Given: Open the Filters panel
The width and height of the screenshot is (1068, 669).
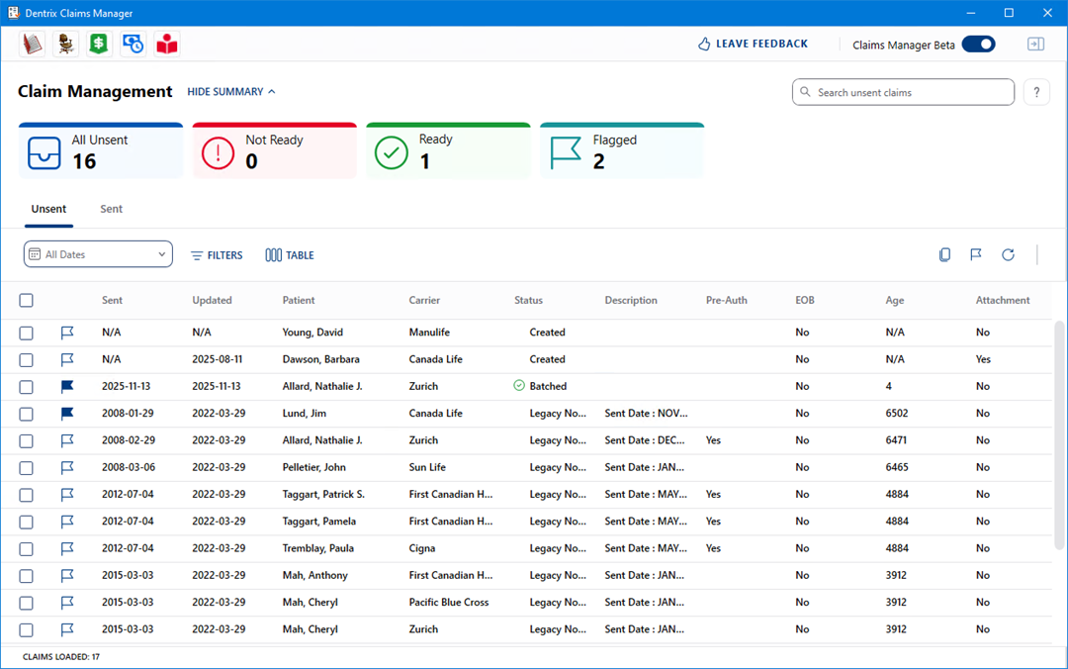Looking at the screenshot, I should coord(217,255).
